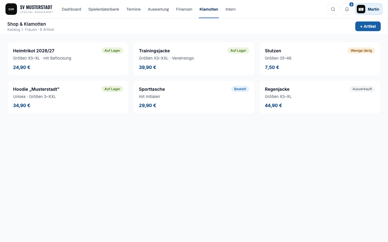The height and width of the screenshot is (242, 388).
Task: Click the 29,90 € price
Action: [x=147, y=106]
